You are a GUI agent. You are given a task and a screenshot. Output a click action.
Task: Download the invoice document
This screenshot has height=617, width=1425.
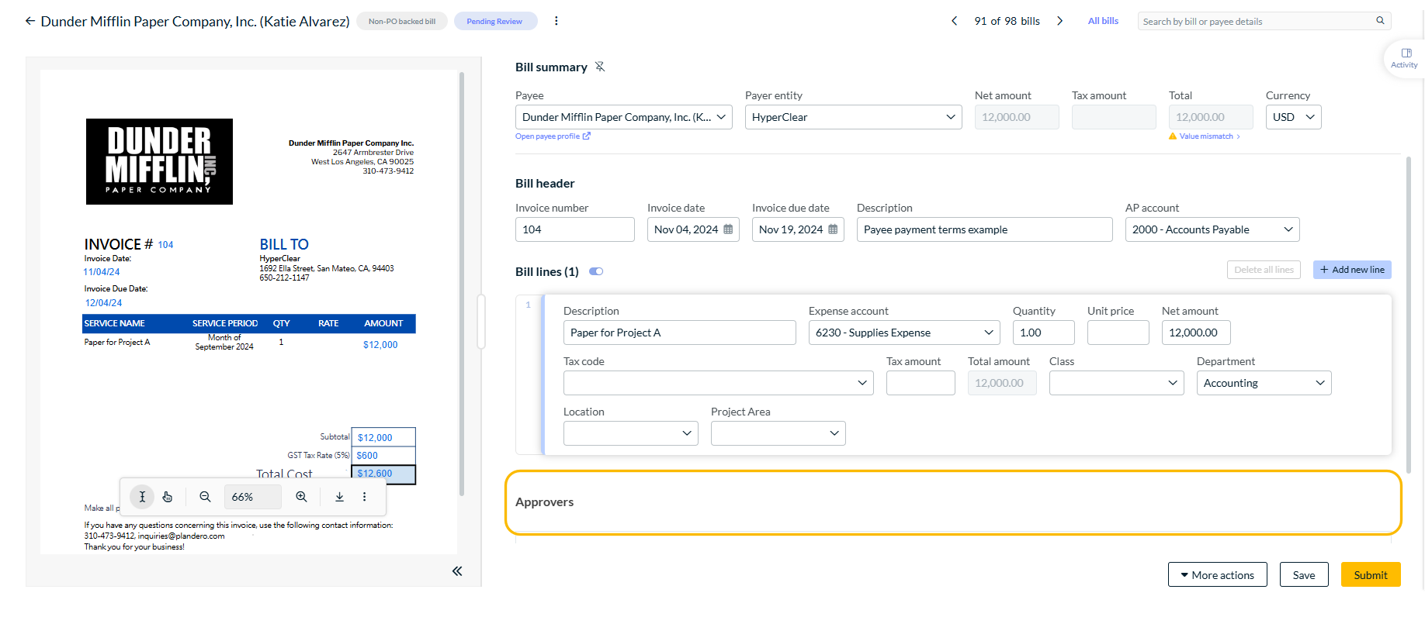pyautogui.click(x=339, y=497)
